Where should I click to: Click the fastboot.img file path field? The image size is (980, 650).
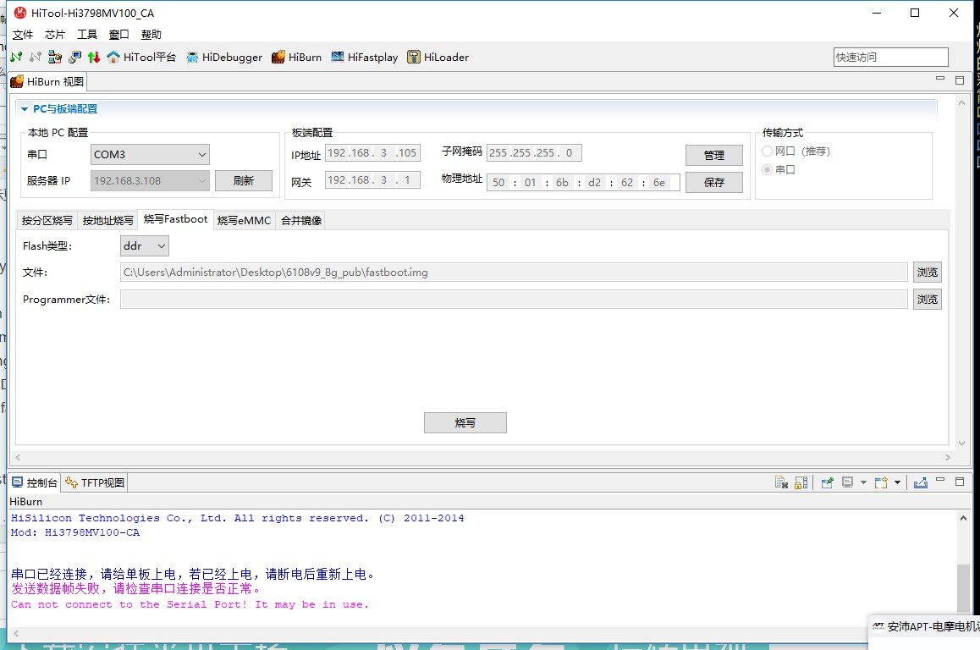pos(514,272)
